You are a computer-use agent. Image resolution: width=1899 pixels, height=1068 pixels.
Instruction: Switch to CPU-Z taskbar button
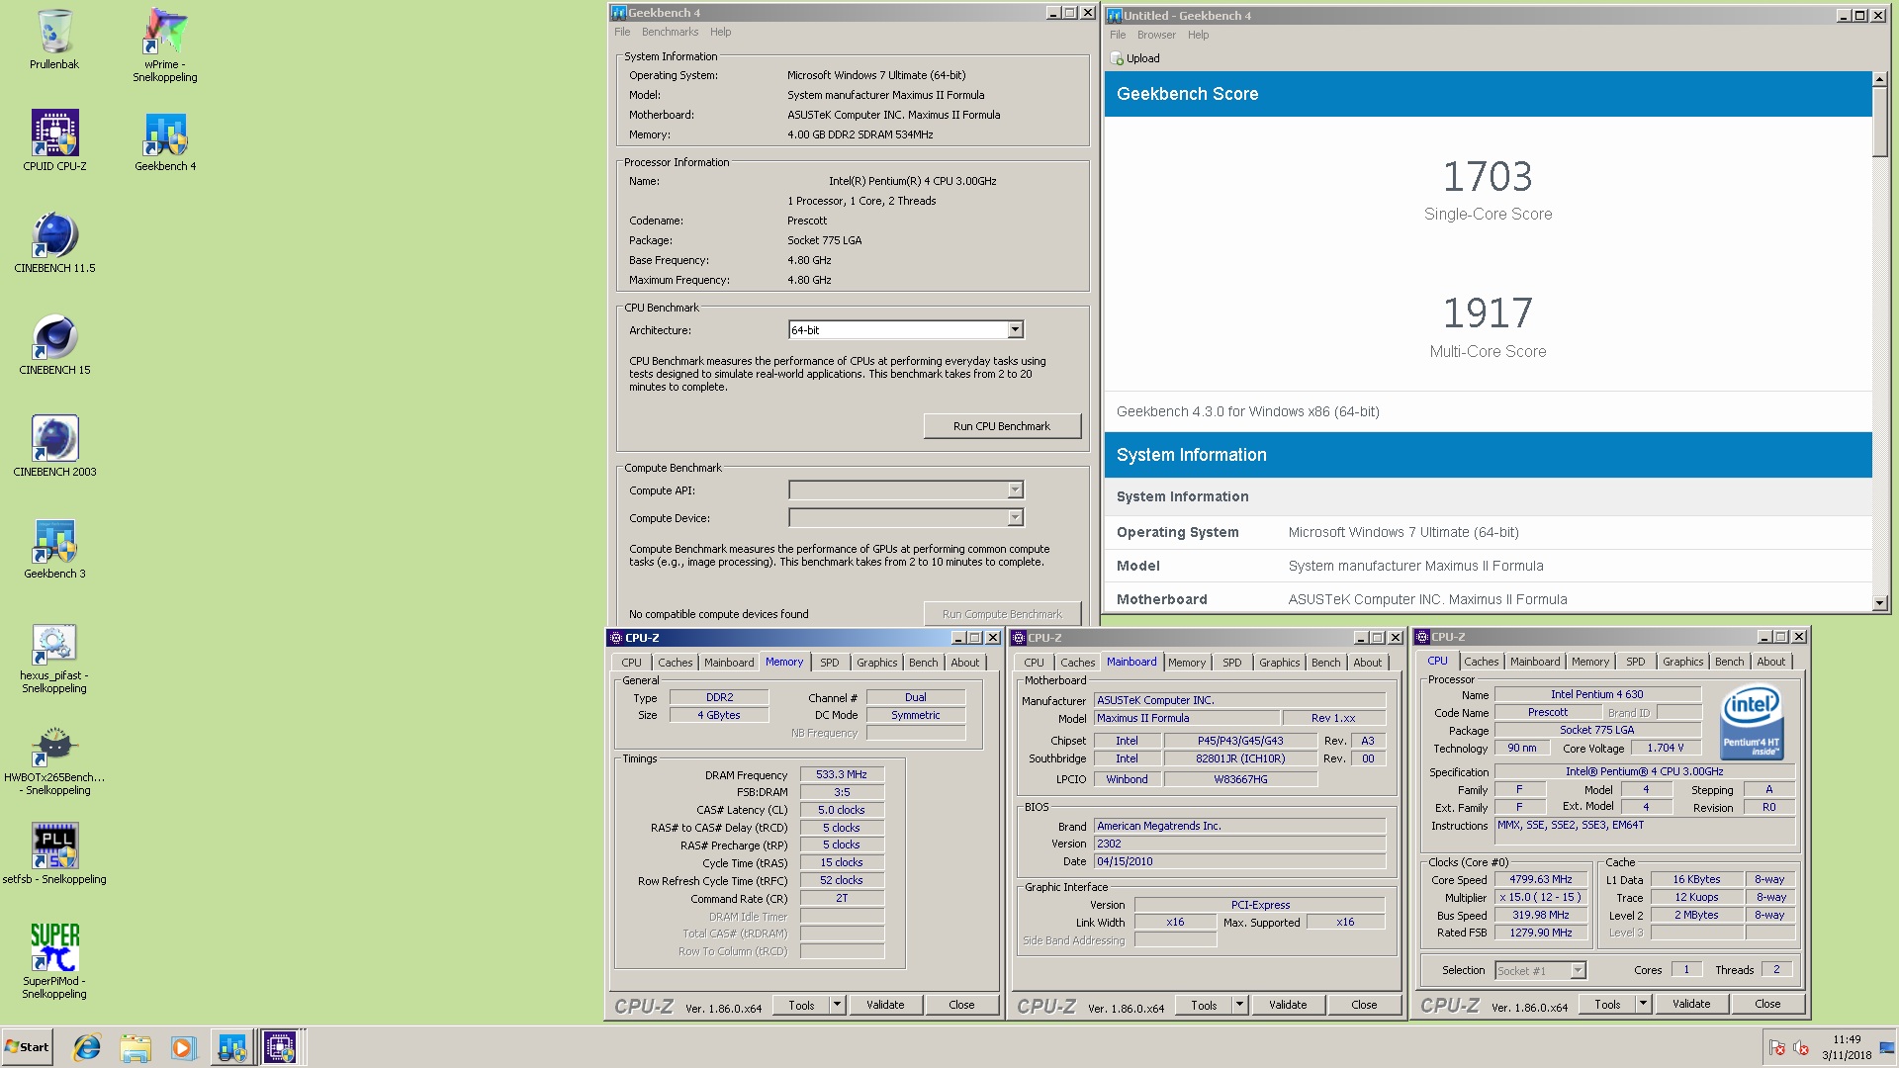(x=280, y=1047)
